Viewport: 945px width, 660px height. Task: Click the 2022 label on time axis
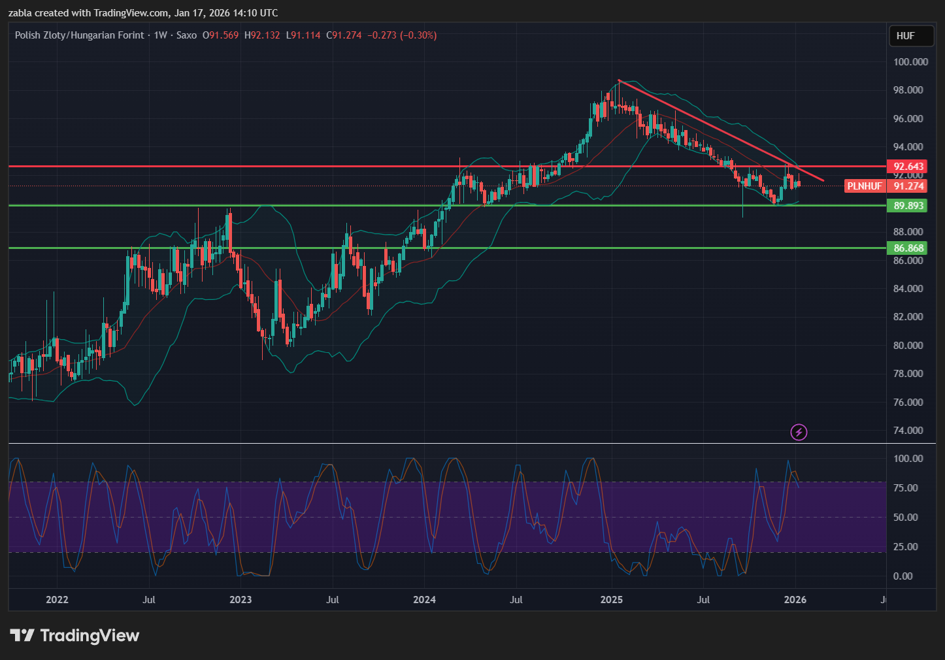[57, 600]
